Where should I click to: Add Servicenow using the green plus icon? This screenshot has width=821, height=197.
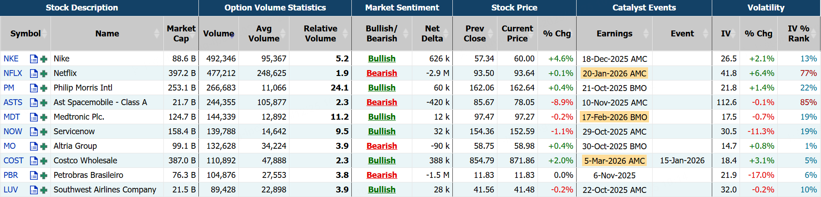(44, 131)
